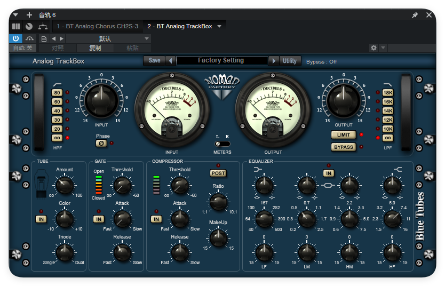Open the channel editor faders icon
Image resolution: width=445 pixels, height=286 pixels.
click(16, 26)
